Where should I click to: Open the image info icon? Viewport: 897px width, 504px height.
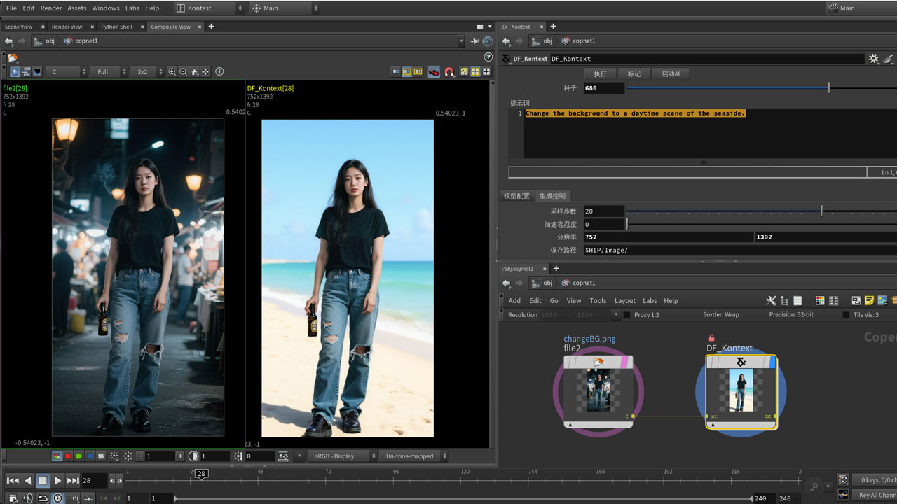(219, 71)
